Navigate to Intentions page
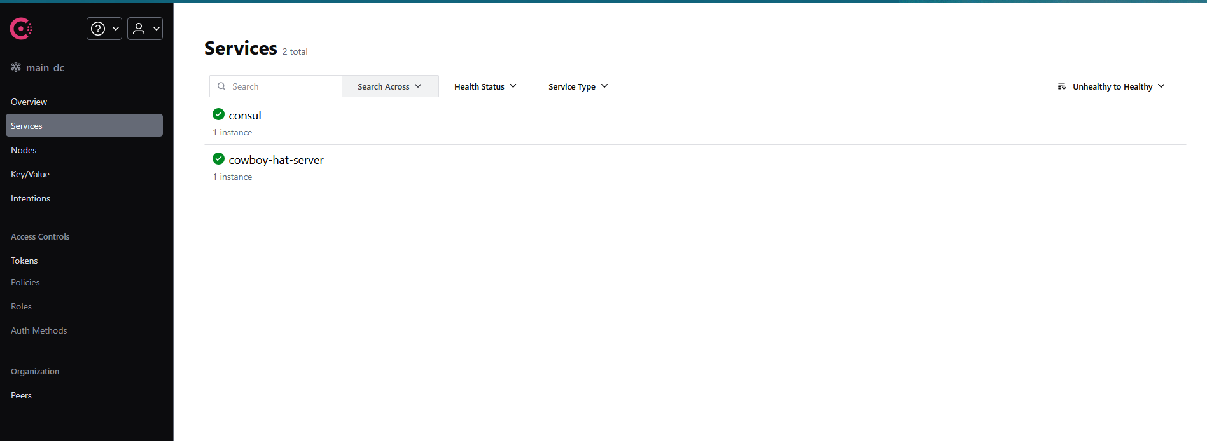This screenshot has height=441, width=1207. pos(31,198)
